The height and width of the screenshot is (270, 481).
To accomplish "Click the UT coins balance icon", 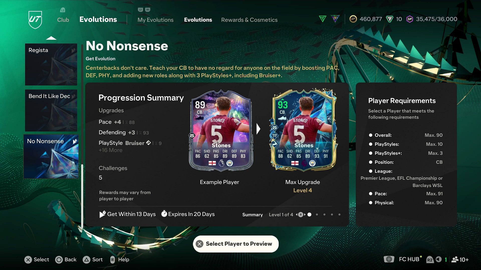I will 353,19.
